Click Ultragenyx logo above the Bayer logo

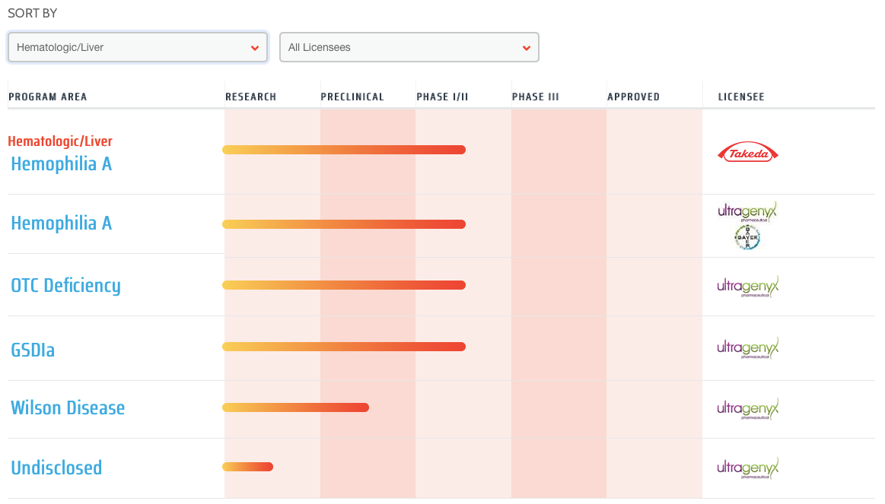point(748,211)
